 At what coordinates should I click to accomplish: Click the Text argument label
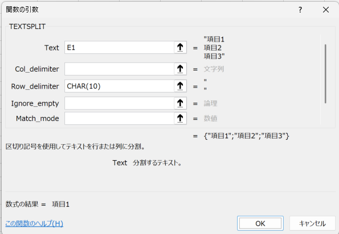coord(52,48)
